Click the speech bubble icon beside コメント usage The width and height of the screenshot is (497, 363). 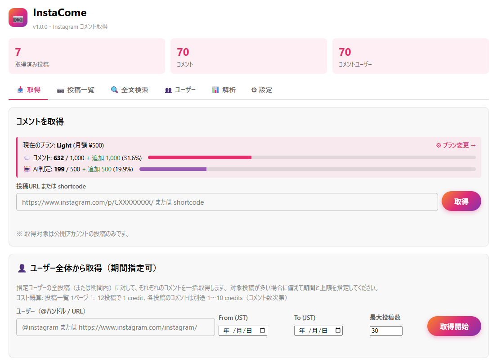coord(27,158)
